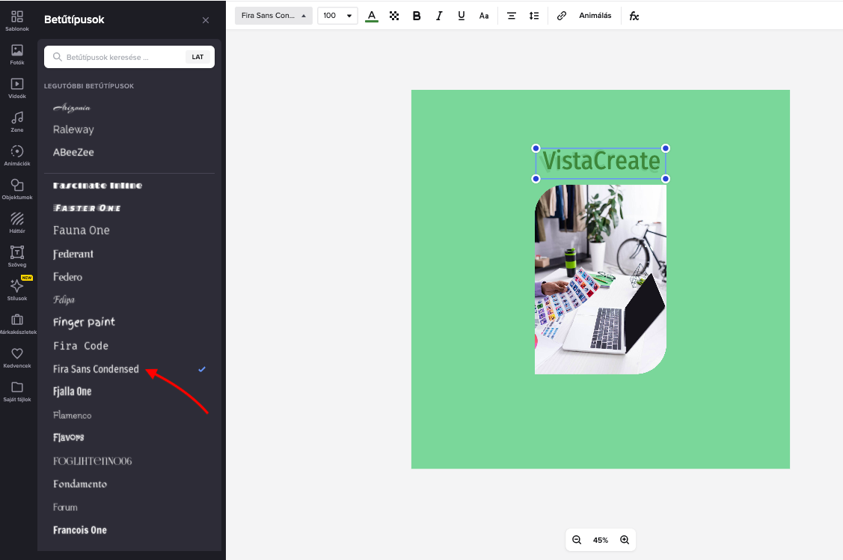Zoom out with the magnifier minus icon
This screenshot has width=843, height=560.
[x=577, y=540]
